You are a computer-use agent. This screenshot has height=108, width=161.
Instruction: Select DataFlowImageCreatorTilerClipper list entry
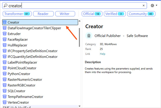(x=40, y=28)
